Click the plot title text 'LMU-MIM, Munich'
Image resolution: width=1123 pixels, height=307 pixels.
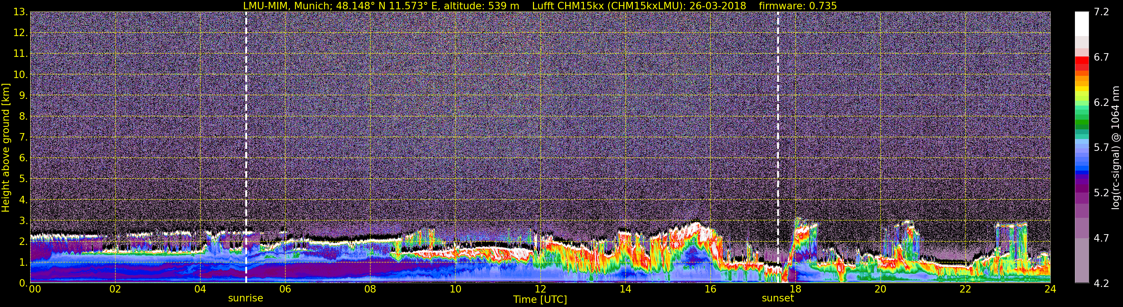point(286,6)
